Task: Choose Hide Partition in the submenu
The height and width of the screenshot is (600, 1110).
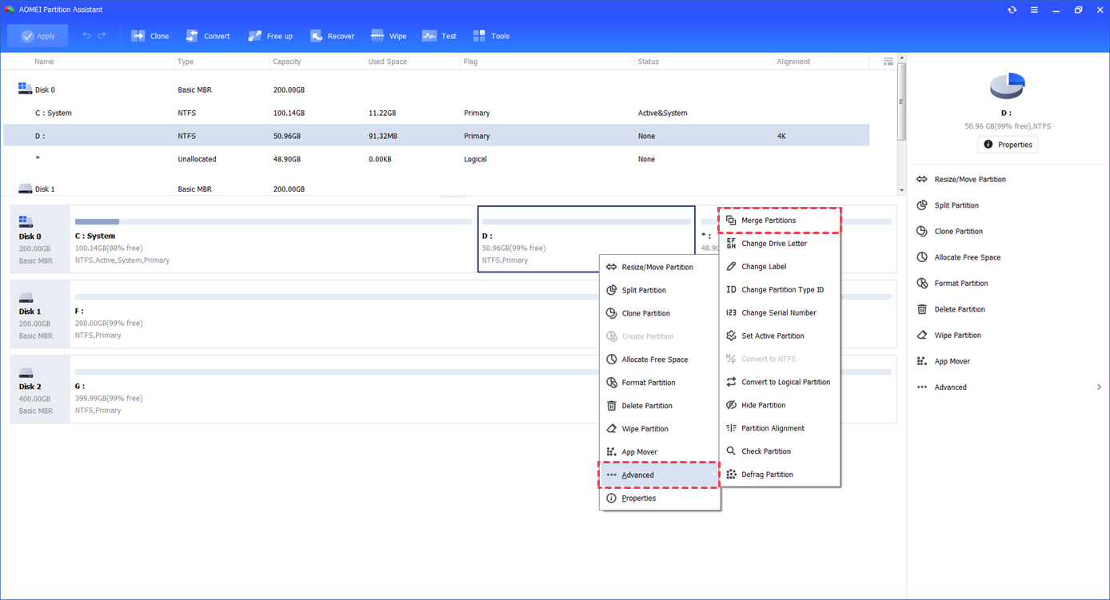Action: [x=780, y=405]
